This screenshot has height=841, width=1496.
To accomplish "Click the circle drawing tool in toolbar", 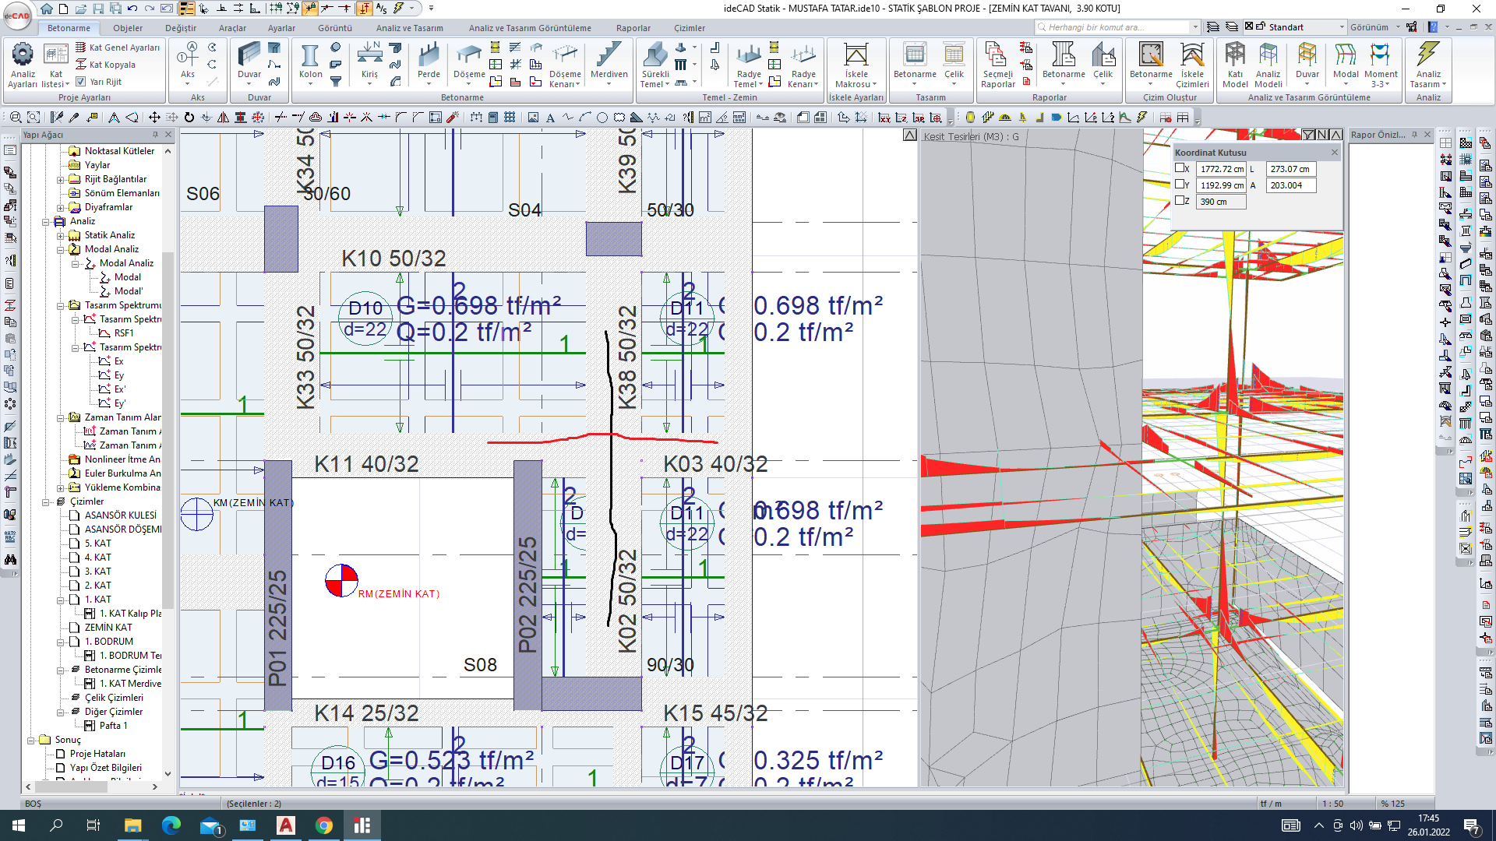I will 602,118.
